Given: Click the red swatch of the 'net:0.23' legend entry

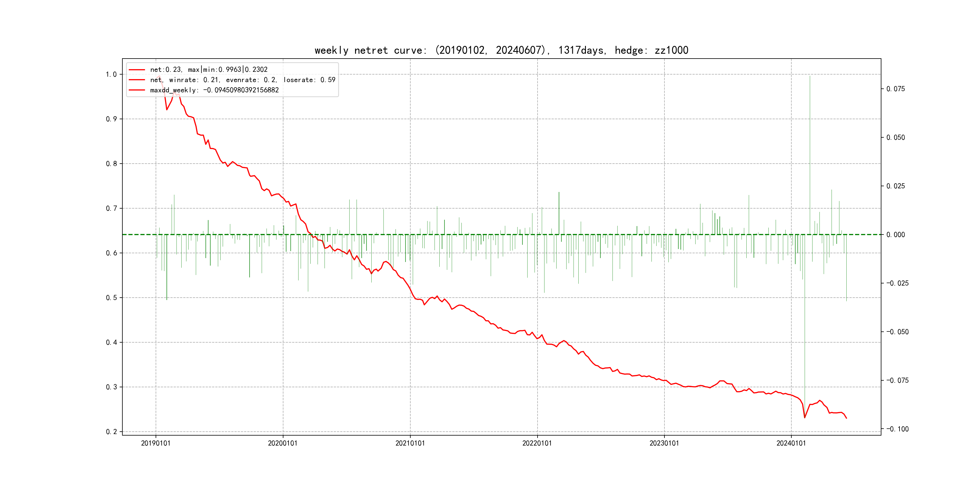Looking at the screenshot, I should click(137, 70).
